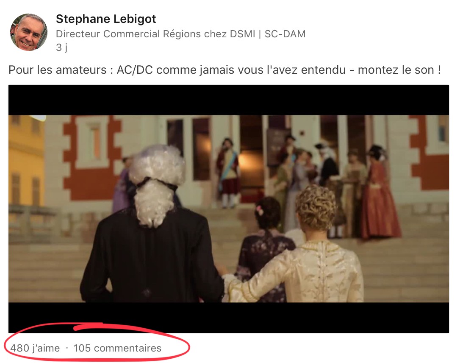This screenshot has height=363, width=460.
Task: Click montez le son at caption end
Action: coord(396,70)
